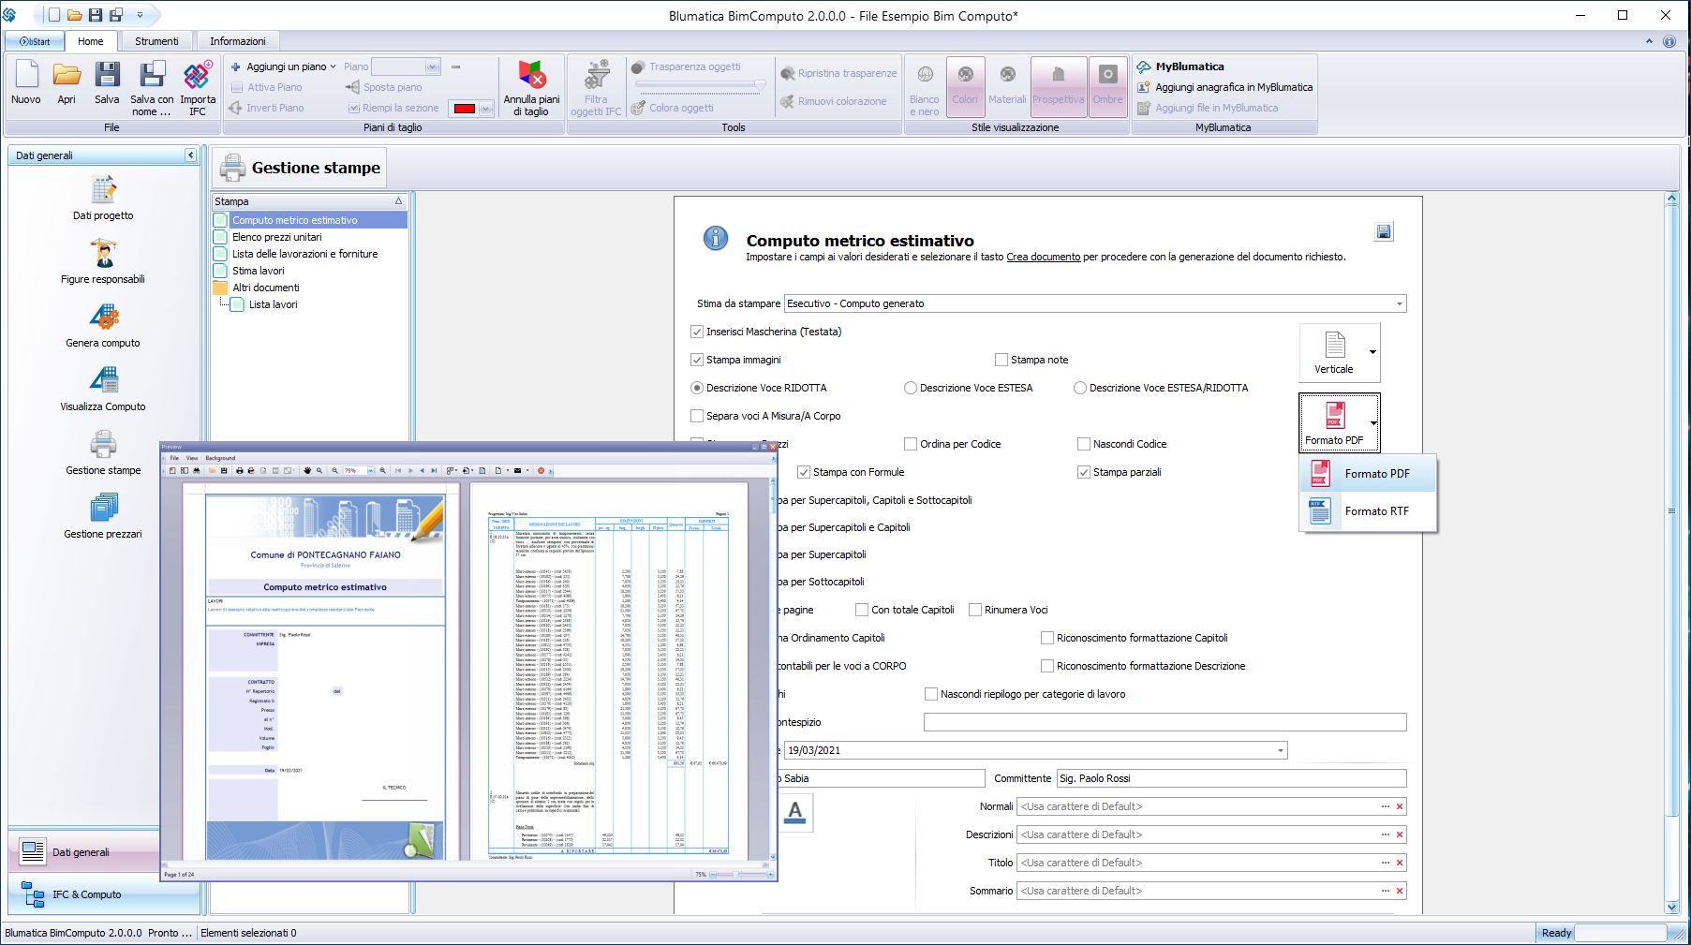Check the Nascondi Codice box
This screenshot has height=945, width=1691.
pyautogui.click(x=1084, y=444)
